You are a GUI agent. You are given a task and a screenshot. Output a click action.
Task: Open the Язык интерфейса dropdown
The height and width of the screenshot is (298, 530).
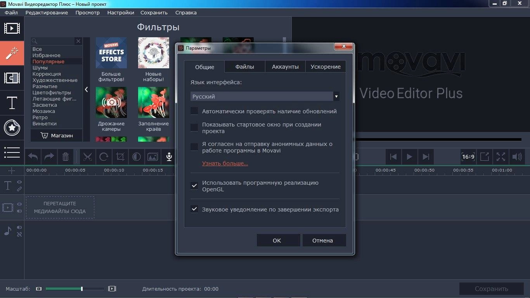[265, 96]
